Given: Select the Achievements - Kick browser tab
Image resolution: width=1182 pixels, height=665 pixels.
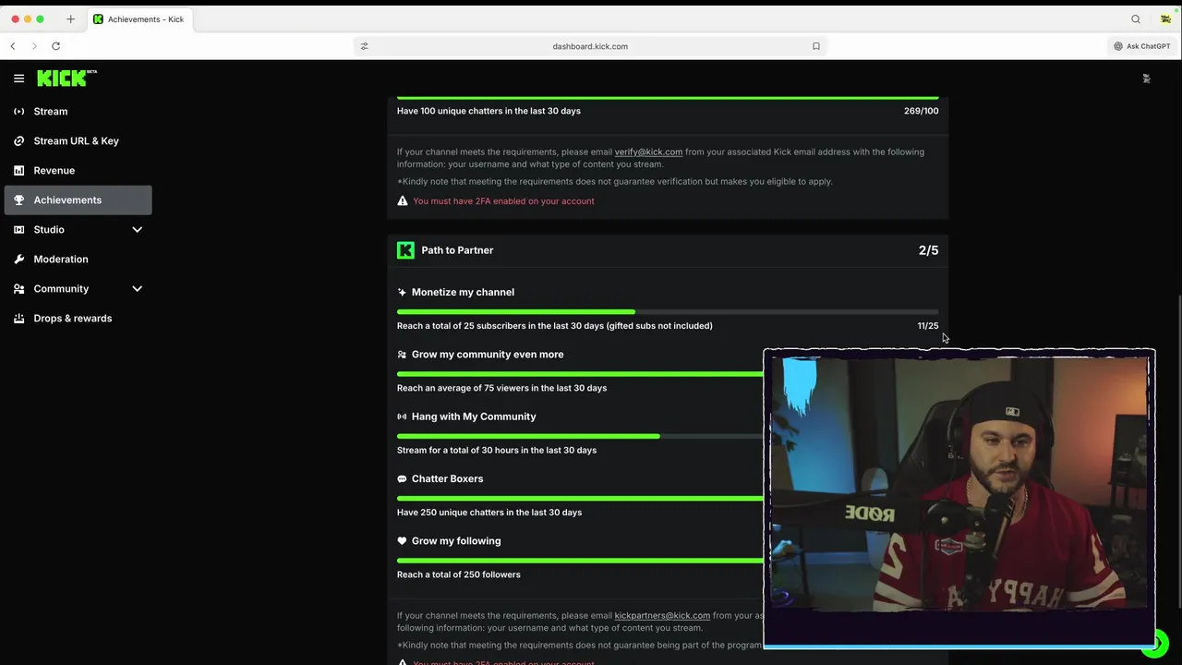Looking at the screenshot, I should tap(140, 19).
